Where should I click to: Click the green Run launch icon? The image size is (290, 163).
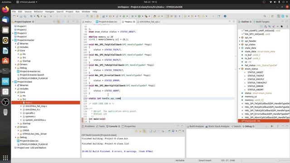[x=139, y=16]
